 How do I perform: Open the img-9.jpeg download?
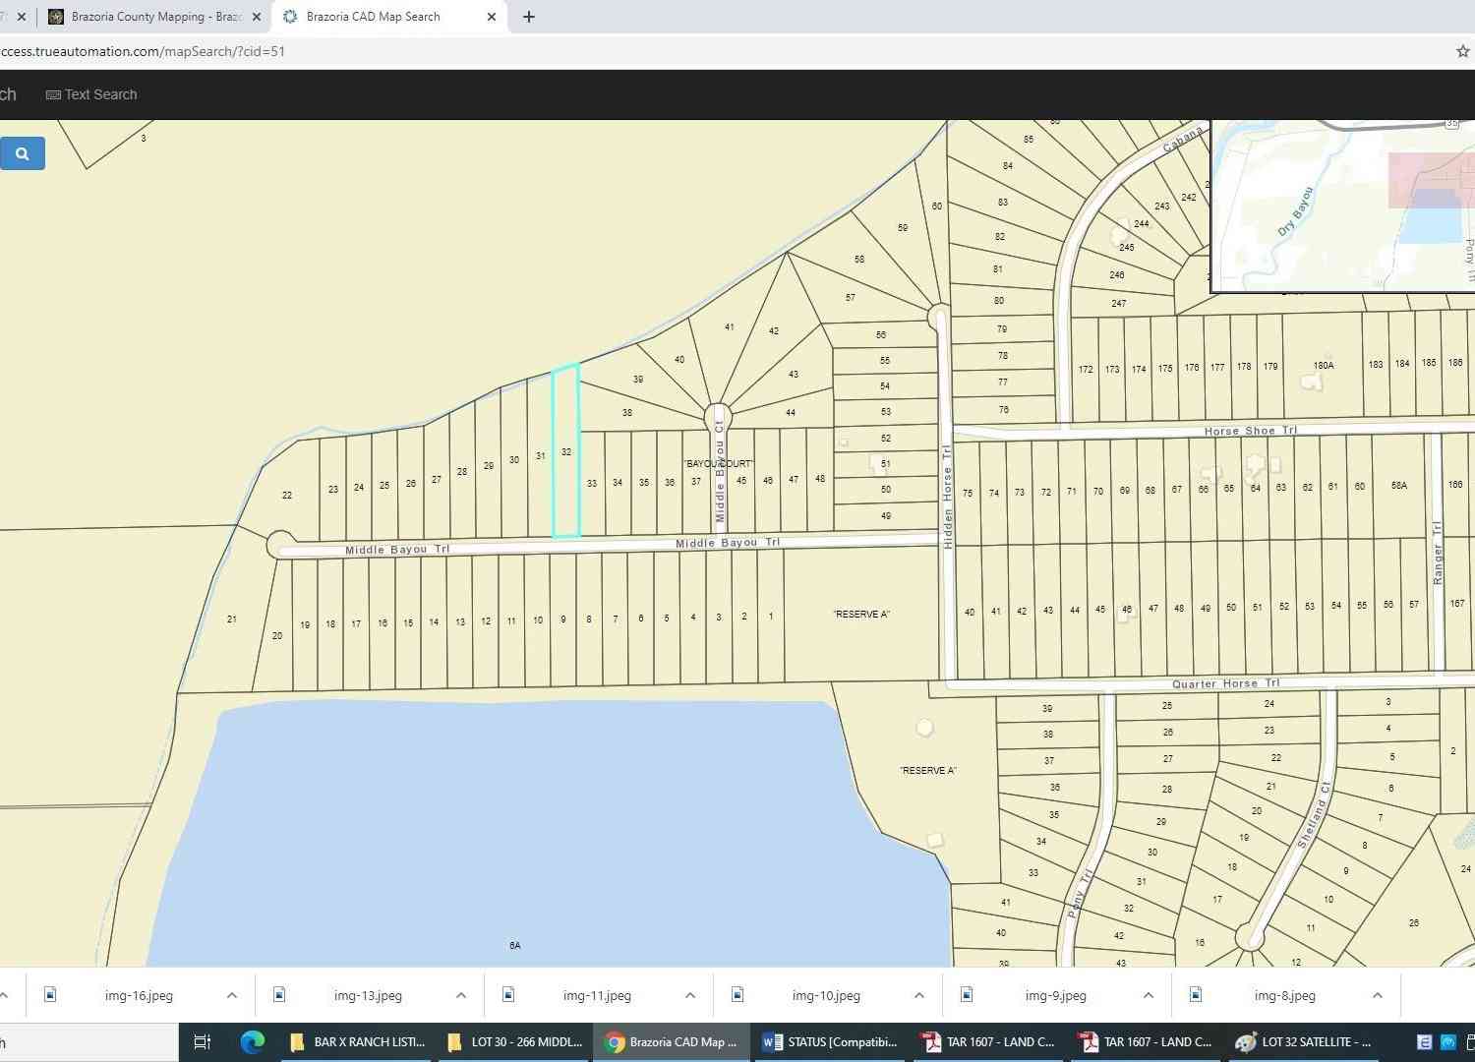pos(1055,995)
